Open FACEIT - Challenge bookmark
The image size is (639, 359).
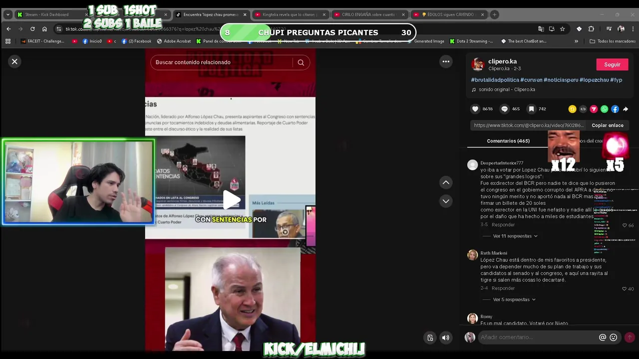pos(42,41)
